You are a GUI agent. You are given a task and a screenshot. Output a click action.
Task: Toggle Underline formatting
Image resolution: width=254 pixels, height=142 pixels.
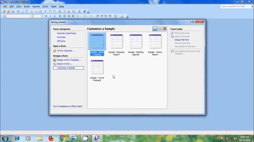55,16
